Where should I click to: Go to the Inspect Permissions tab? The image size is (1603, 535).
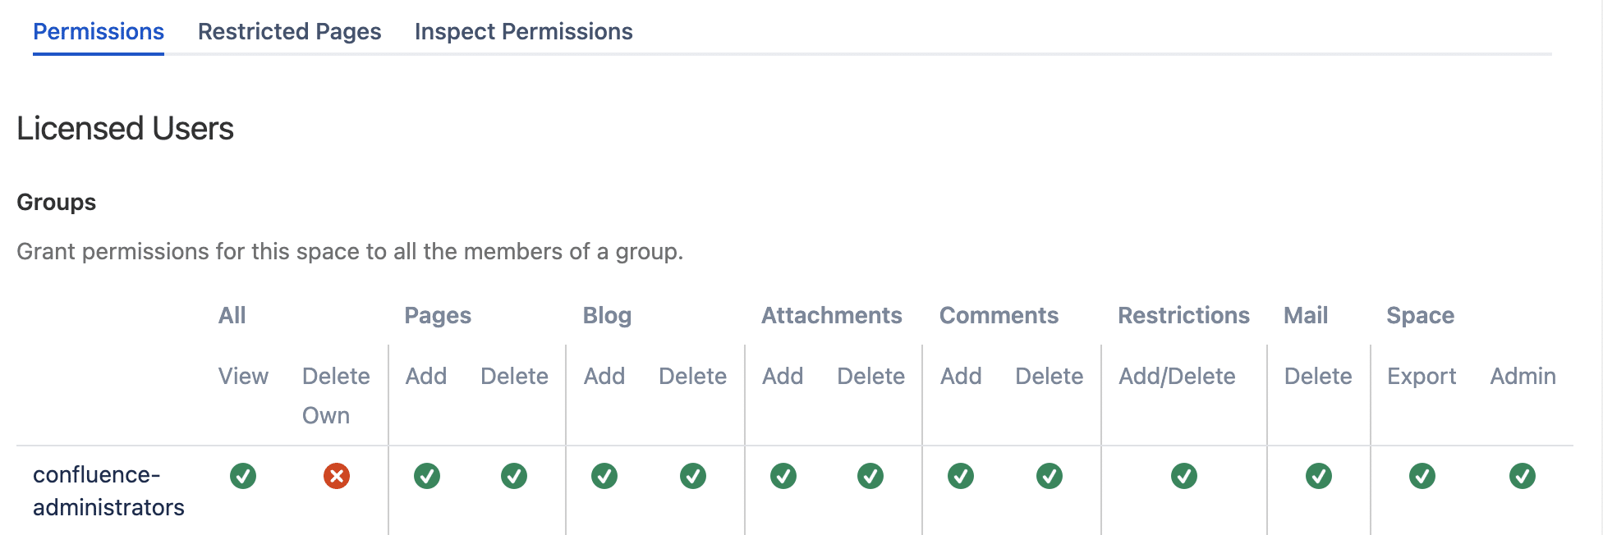[523, 32]
